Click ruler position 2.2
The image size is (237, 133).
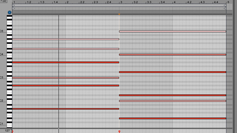pos(82,2)
